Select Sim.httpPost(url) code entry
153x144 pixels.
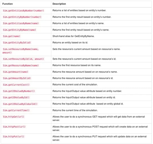point(14,127)
